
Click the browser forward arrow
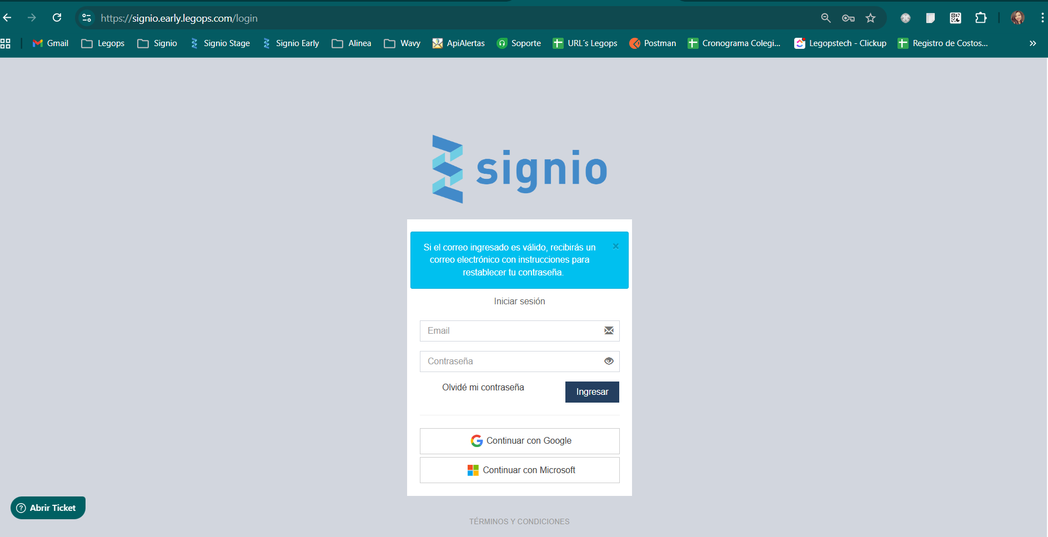tap(32, 18)
